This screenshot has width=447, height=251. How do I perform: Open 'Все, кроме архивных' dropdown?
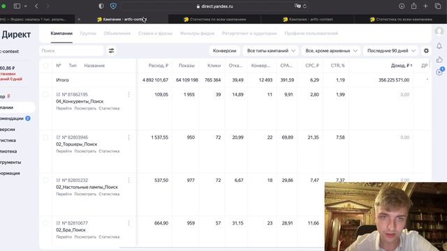coord(331,51)
